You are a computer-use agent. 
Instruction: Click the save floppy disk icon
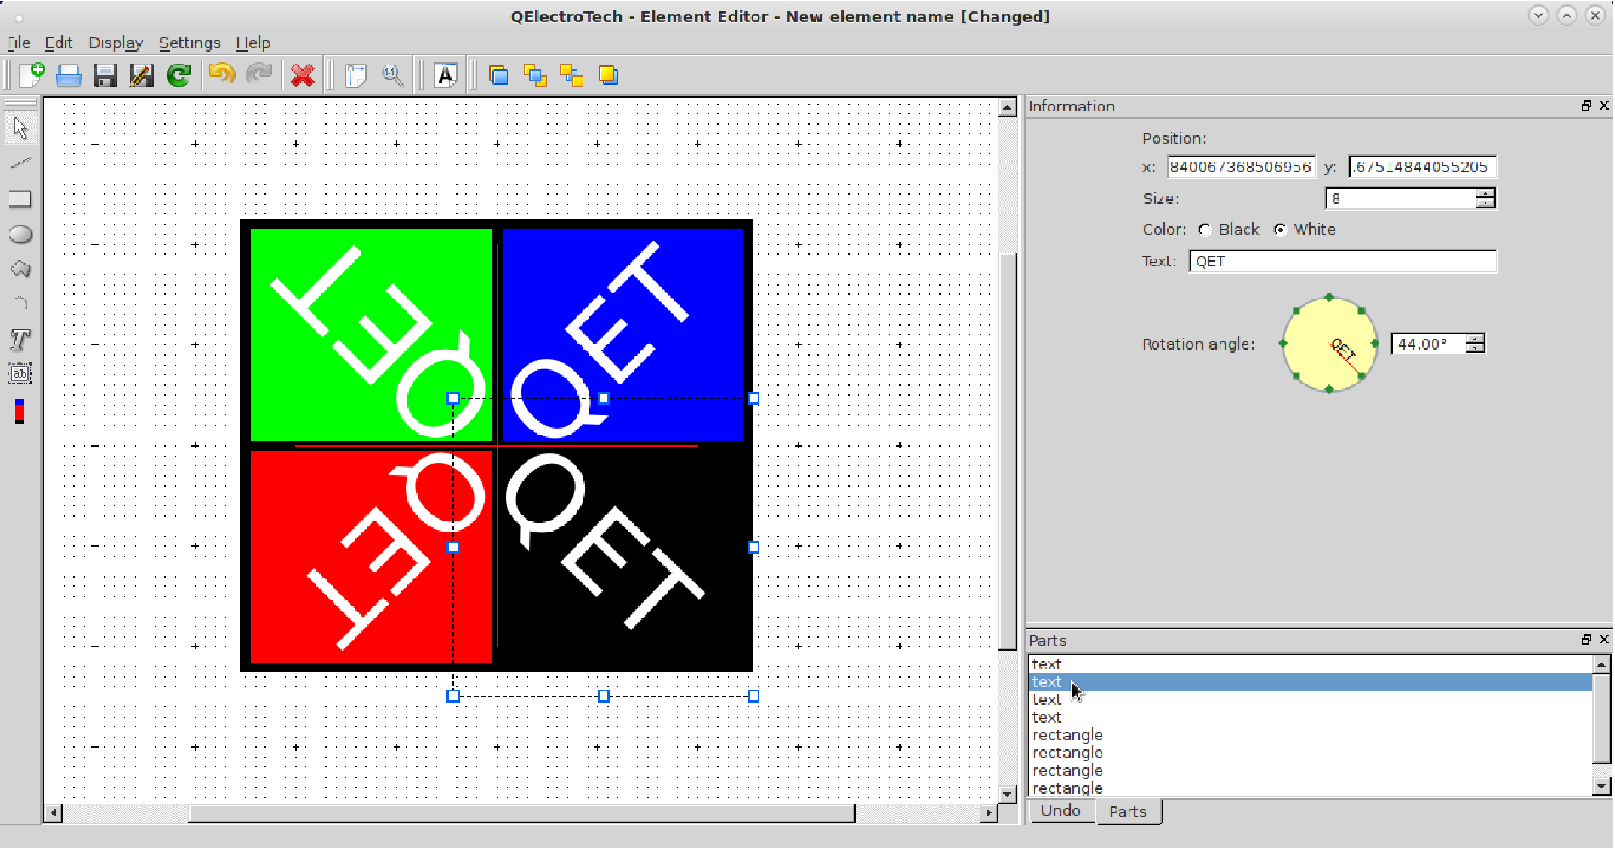(x=105, y=76)
